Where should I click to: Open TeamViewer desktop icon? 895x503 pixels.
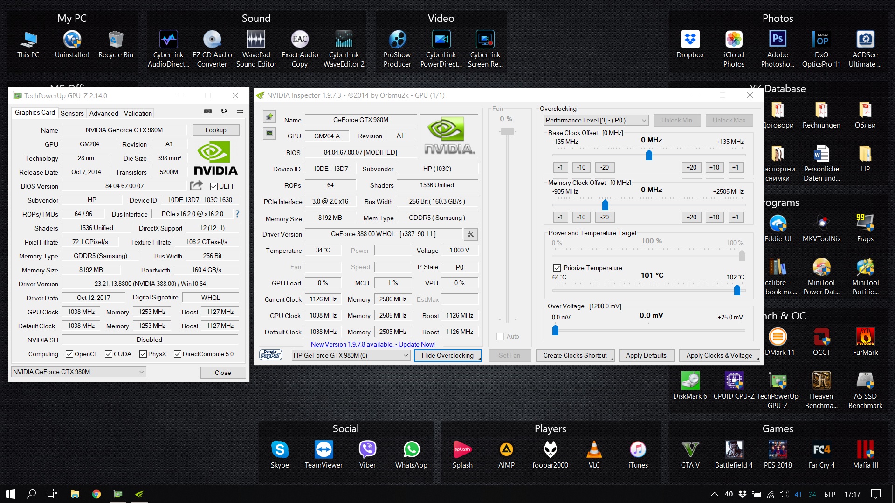point(324,455)
